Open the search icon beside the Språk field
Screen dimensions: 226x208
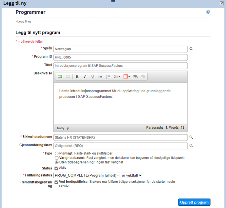(191, 49)
